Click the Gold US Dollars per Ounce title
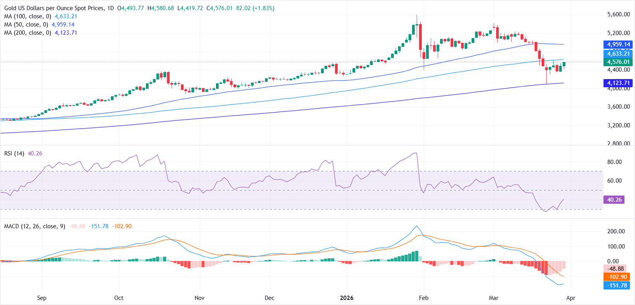Screen dimensions: 635x305 tap(54, 8)
